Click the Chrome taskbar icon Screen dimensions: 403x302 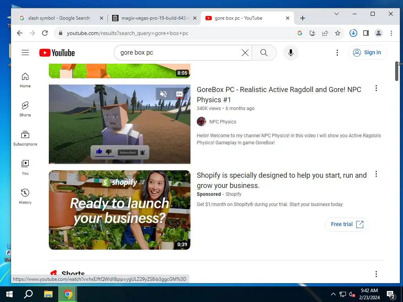(68, 294)
